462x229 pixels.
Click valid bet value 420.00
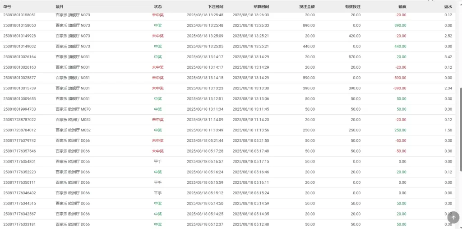[x=355, y=36]
